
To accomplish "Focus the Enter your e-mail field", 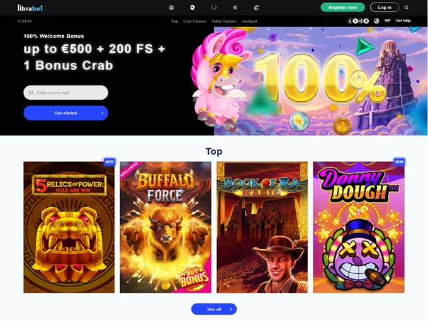I will pos(66,92).
